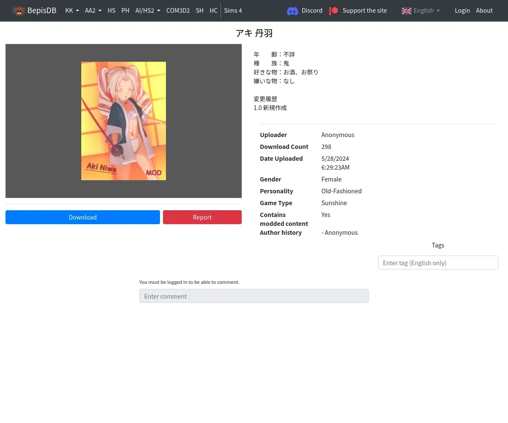Go to the HS section
Image resolution: width=508 pixels, height=423 pixels.
111,11
